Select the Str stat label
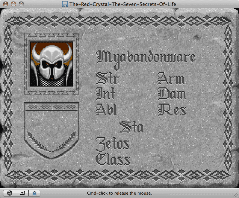This screenshot has height=198, width=239. pos(107,78)
